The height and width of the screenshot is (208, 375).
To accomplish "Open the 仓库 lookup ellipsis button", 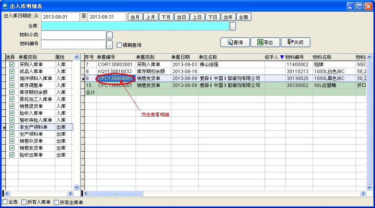I will 232,26.
